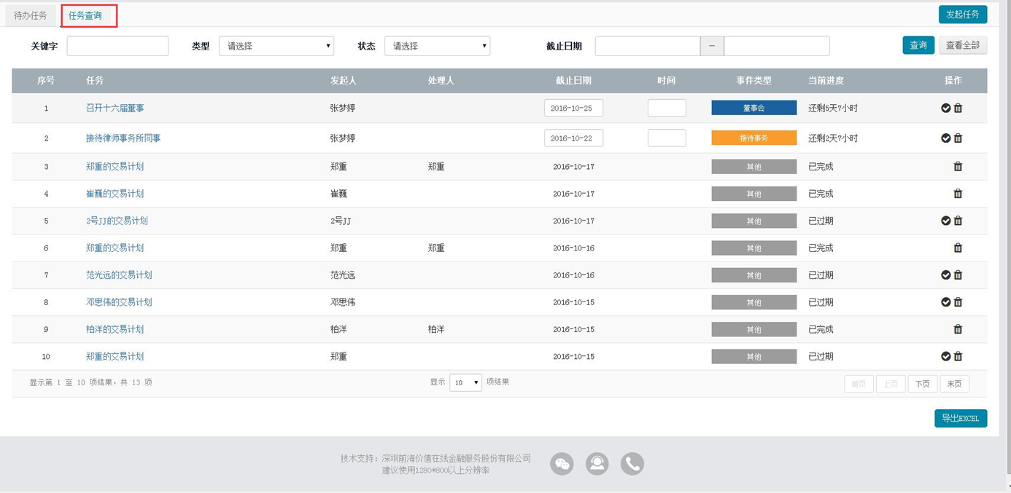The image size is (1011, 493).
Task: Mark 范光远的交易计划 as complete
Action: (x=945, y=275)
